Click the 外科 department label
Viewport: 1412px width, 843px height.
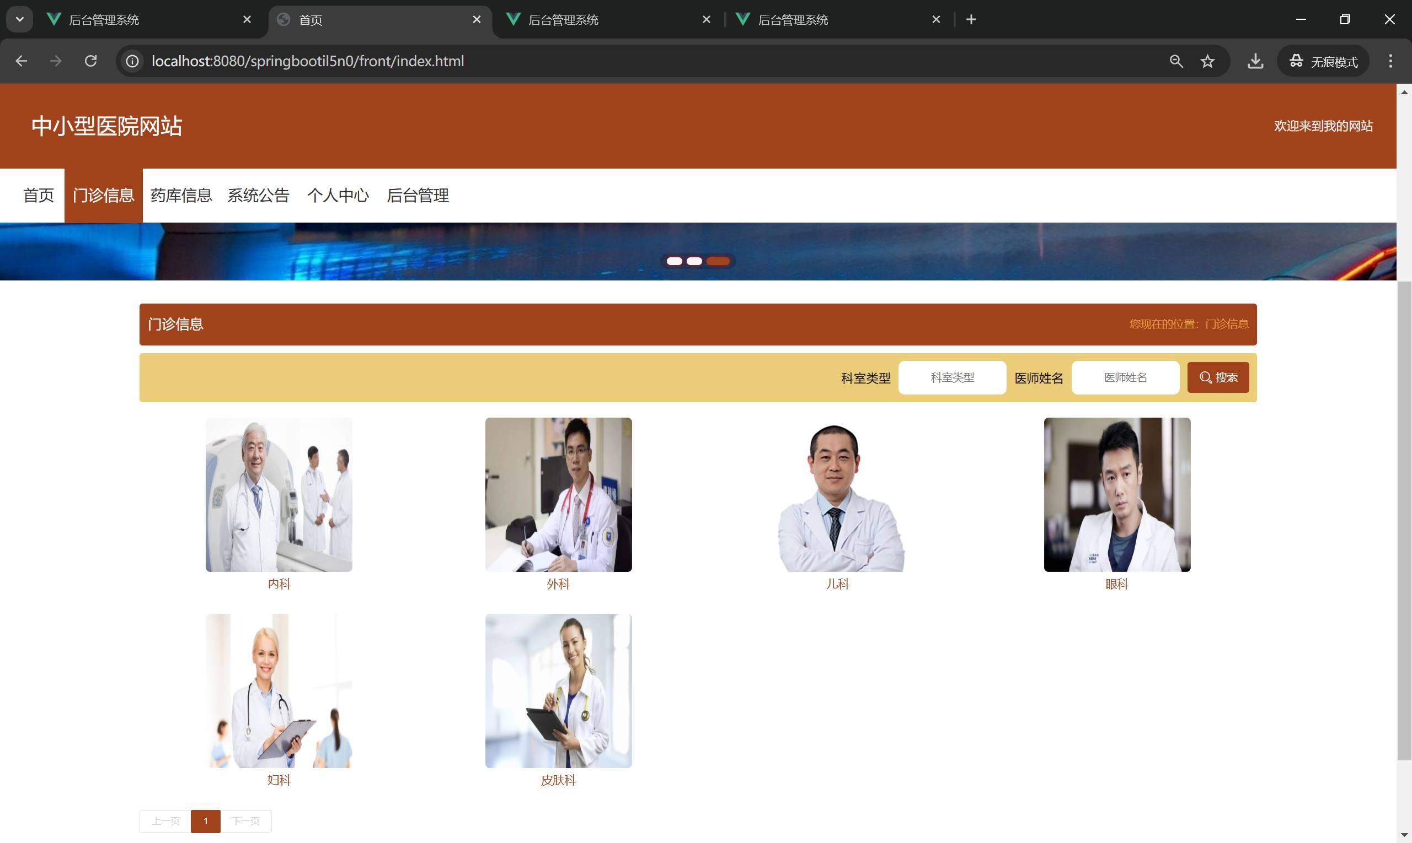click(558, 584)
